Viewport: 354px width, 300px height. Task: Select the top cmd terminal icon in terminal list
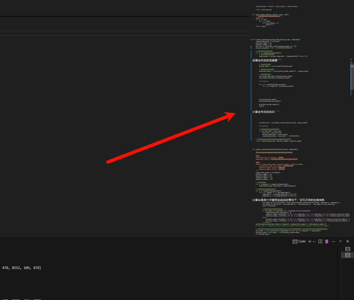tap(347, 249)
